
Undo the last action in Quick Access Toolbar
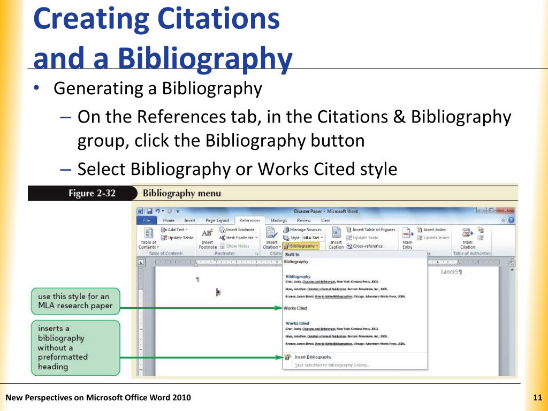coord(158,211)
